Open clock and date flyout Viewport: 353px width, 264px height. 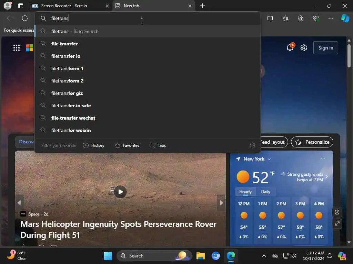click(x=314, y=256)
